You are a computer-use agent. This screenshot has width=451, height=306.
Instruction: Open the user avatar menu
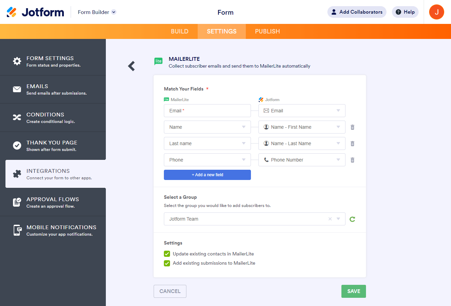click(436, 12)
